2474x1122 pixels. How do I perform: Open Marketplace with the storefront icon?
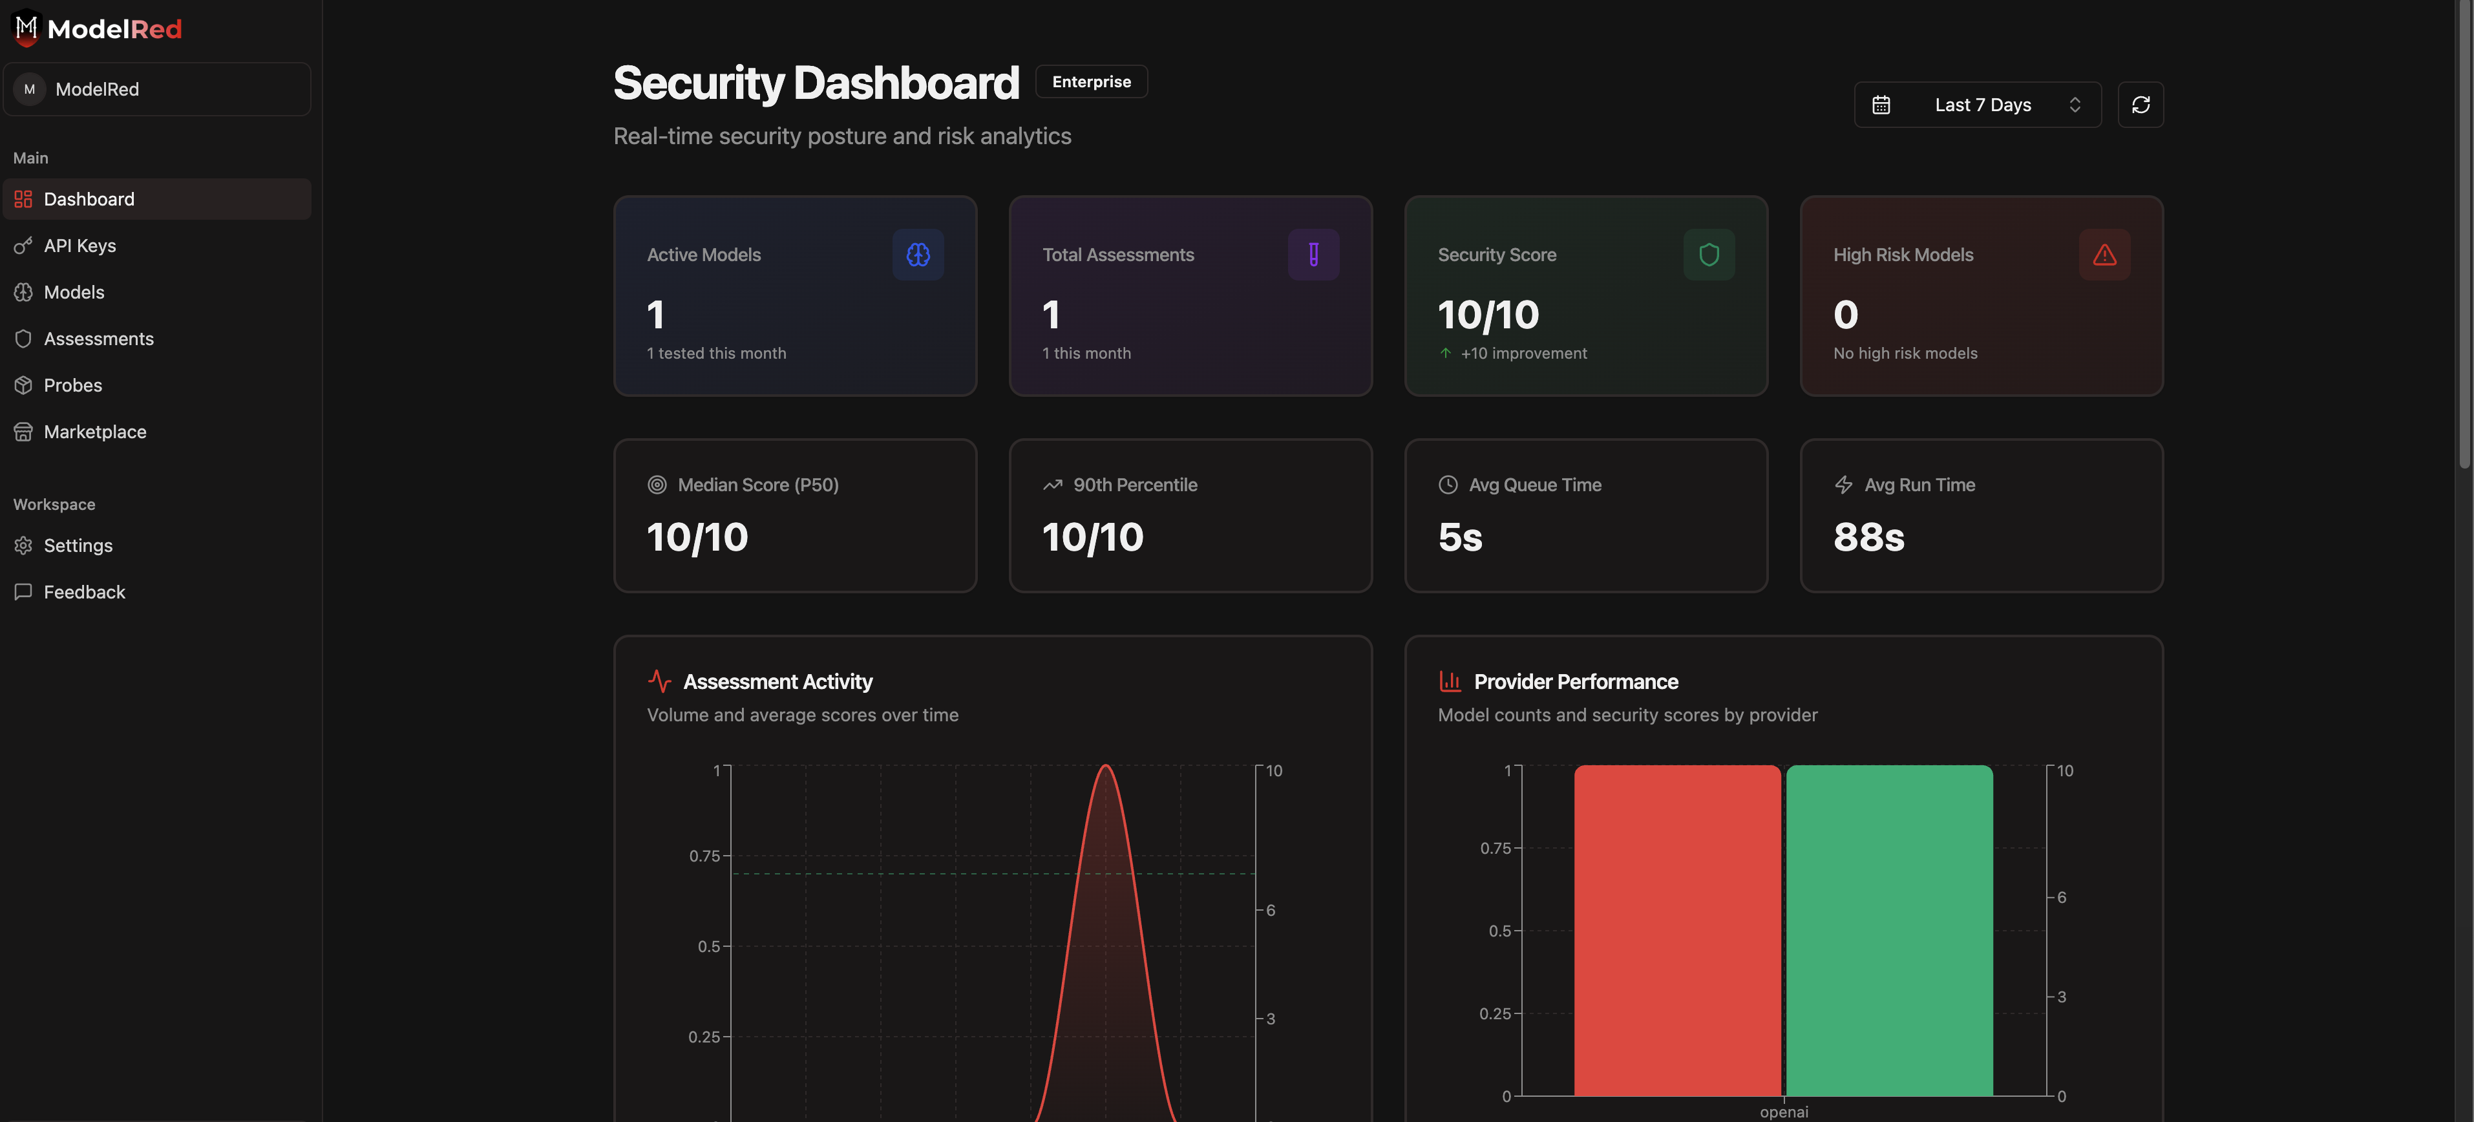coord(24,431)
